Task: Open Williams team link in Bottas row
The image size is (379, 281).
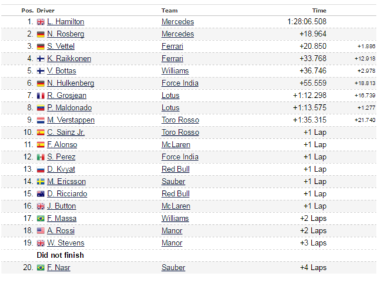Action: coord(175,71)
